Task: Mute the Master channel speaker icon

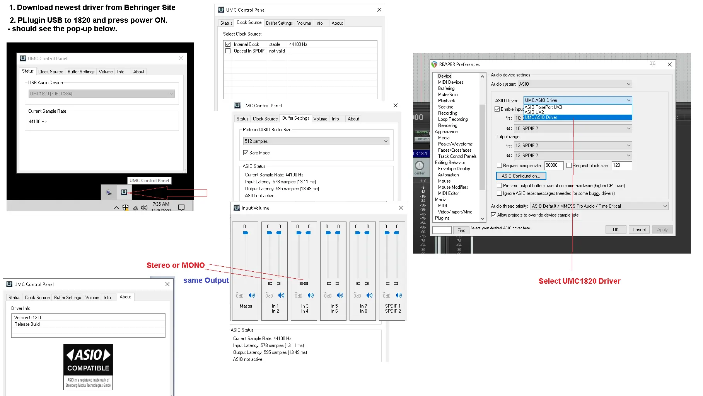Action: coord(252,295)
